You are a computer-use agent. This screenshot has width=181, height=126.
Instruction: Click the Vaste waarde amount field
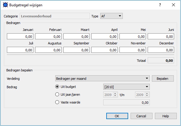coord(126,103)
